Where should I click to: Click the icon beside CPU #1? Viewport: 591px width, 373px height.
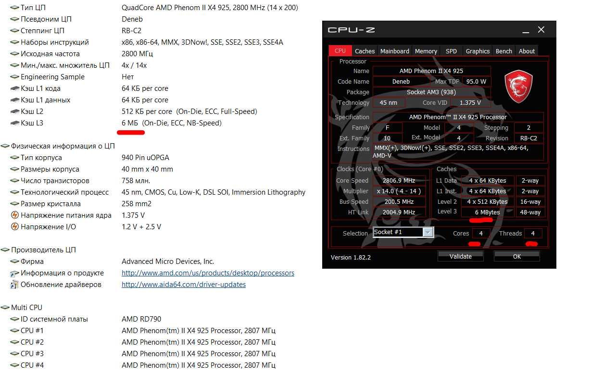[x=14, y=331]
